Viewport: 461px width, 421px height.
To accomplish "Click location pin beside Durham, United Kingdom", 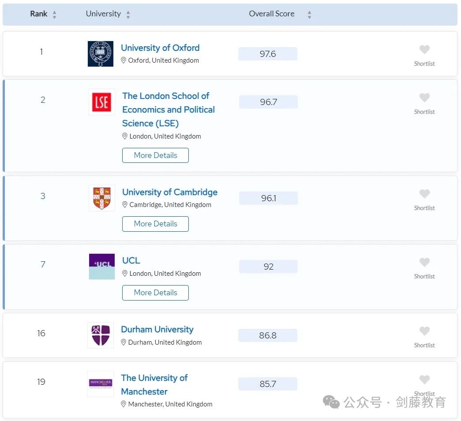I will tap(124, 342).
